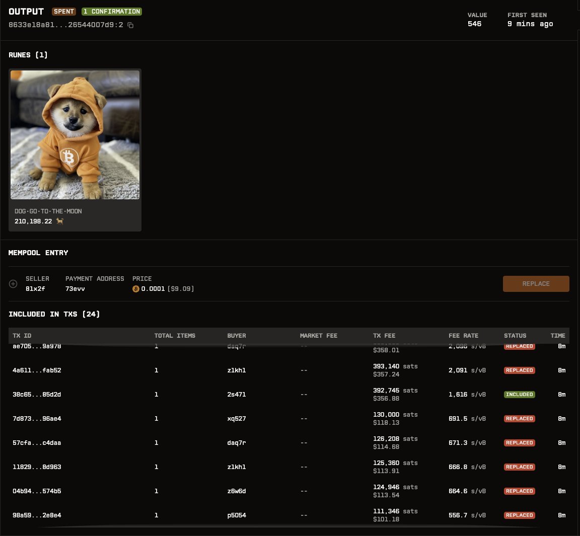580x536 pixels.
Task: Click the output value 546
Action: coord(474,24)
